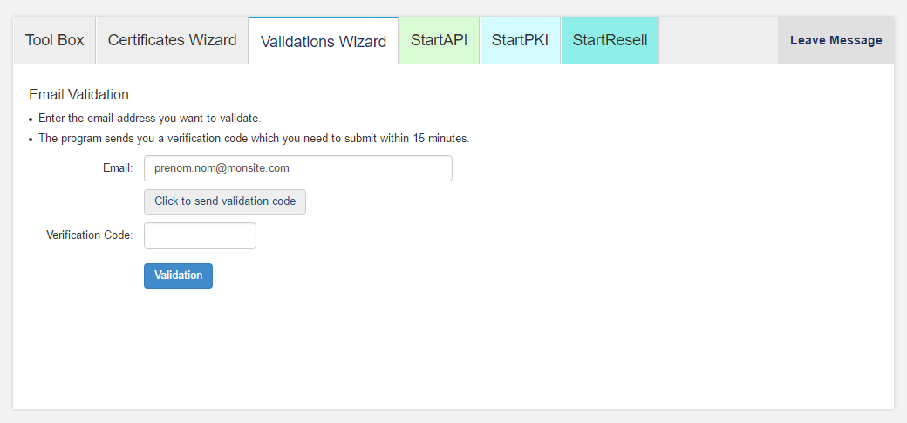Click the "Email:" field label
This screenshot has width=907, height=423.
pyautogui.click(x=118, y=168)
